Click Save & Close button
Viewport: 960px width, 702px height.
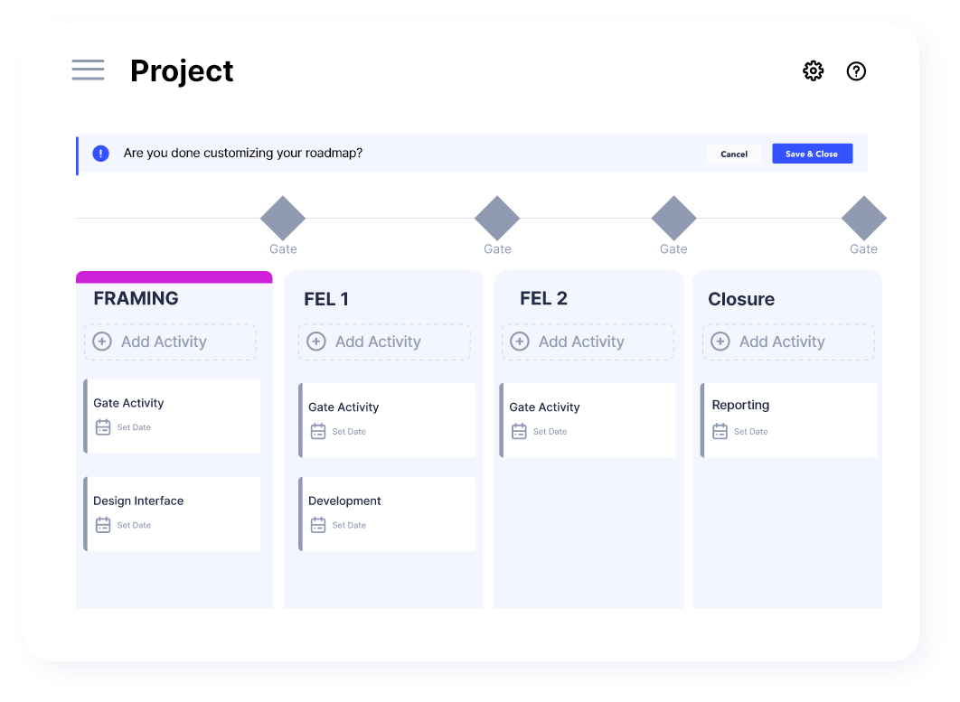812,154
